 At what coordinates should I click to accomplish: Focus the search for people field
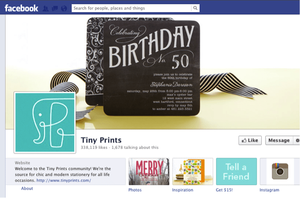(x=131, y=8)
